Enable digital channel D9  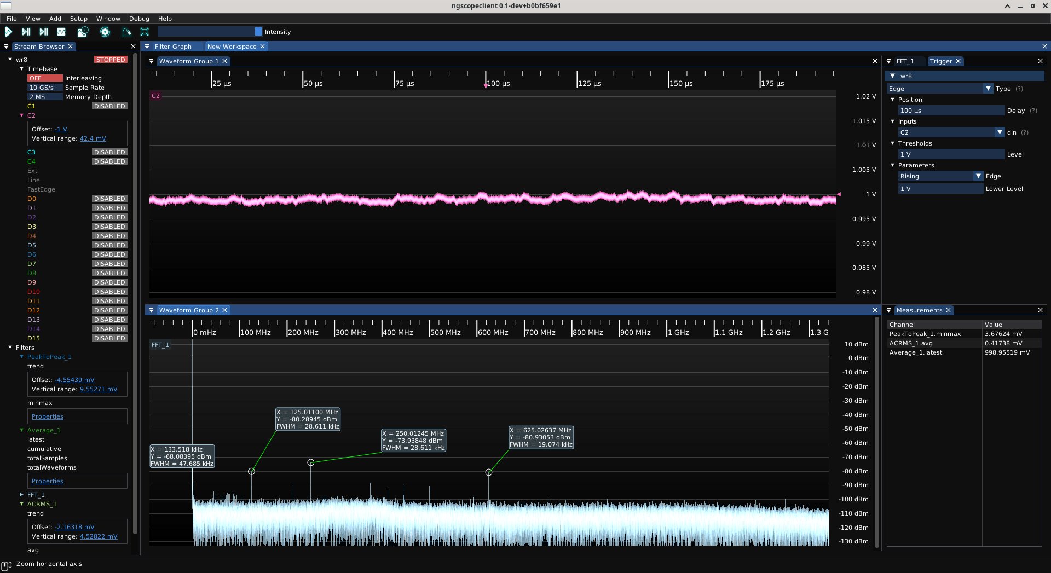click(109, 282)
